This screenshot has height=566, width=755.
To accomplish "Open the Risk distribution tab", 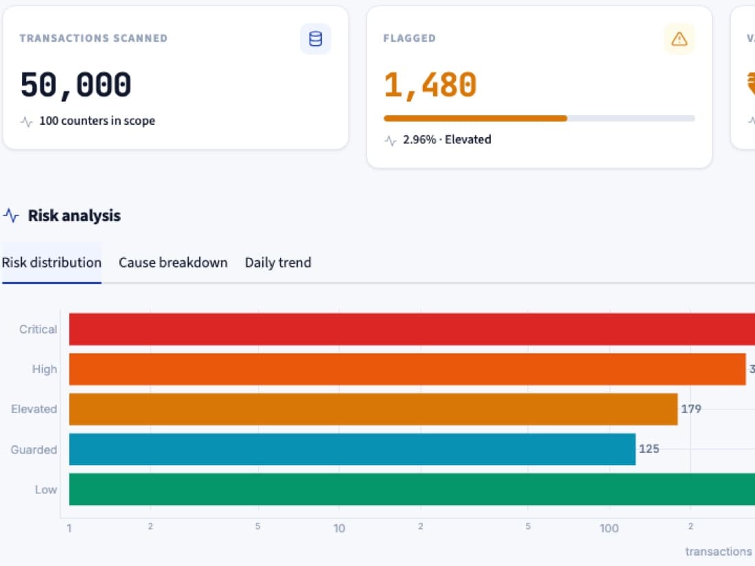I will pyautogui.click(x=51, y=263).
